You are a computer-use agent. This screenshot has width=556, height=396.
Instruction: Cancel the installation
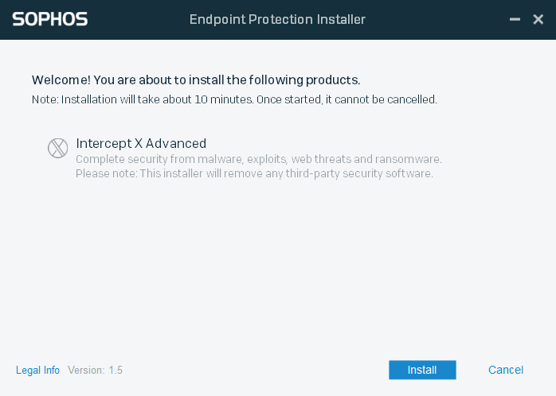(x=506, y=370)
